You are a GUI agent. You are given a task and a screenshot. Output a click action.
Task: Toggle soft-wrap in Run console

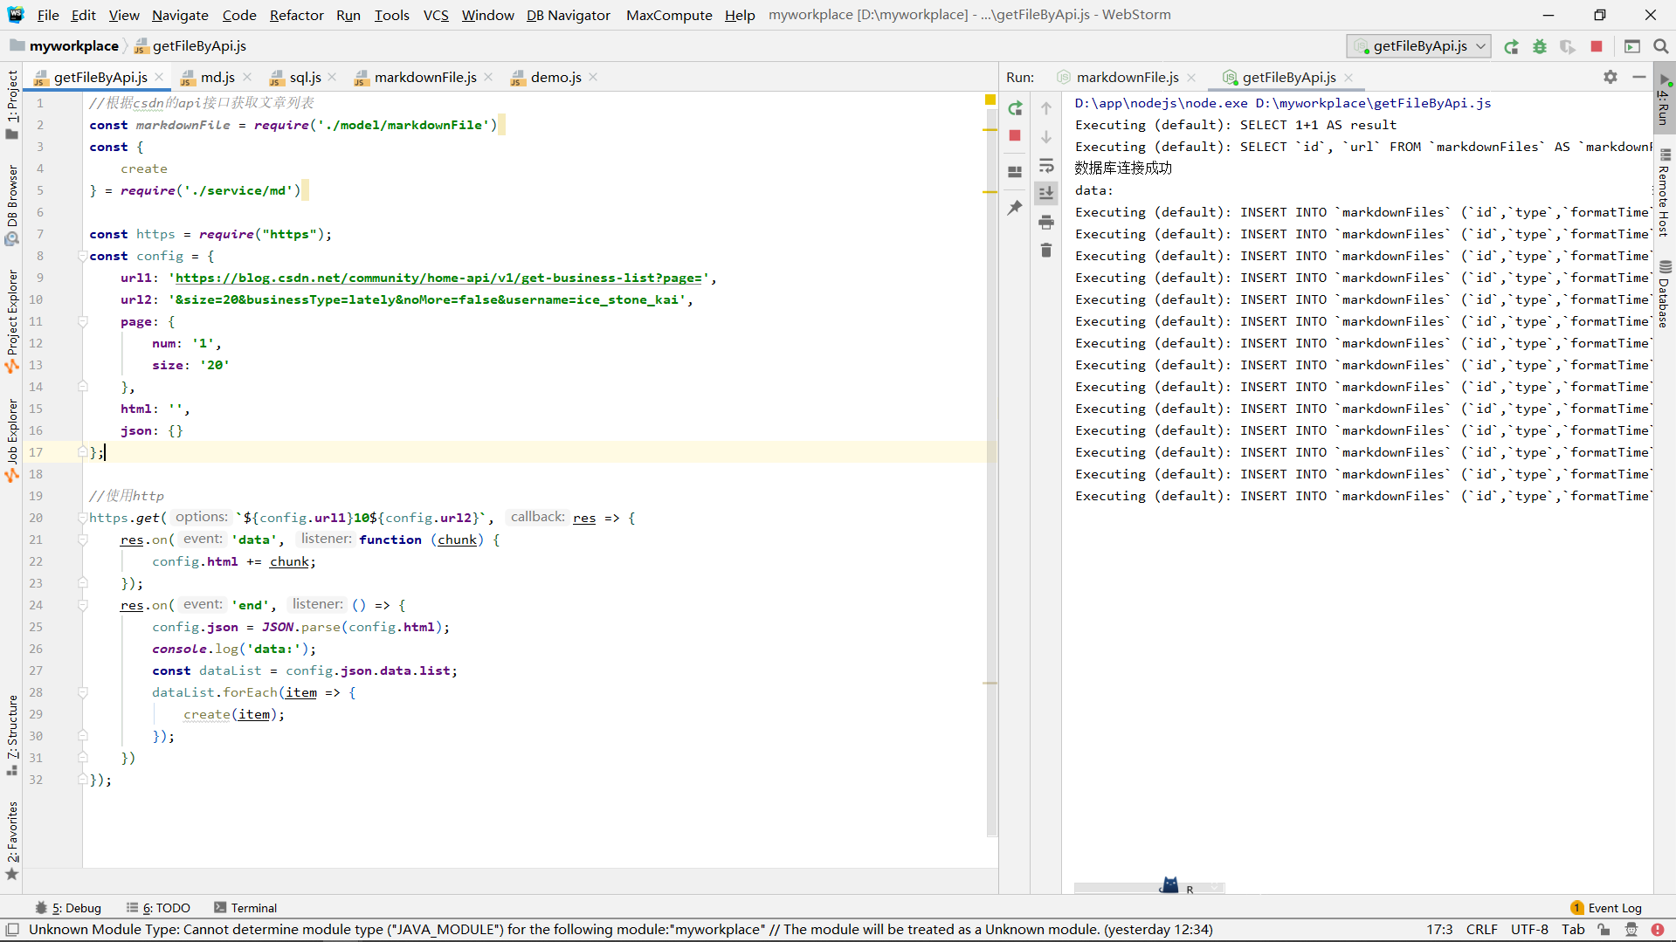tap(1046, 166)
